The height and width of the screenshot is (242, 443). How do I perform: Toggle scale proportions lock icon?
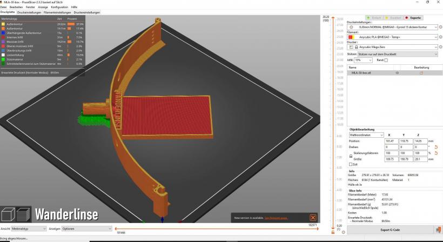click(x=351, y=156)
